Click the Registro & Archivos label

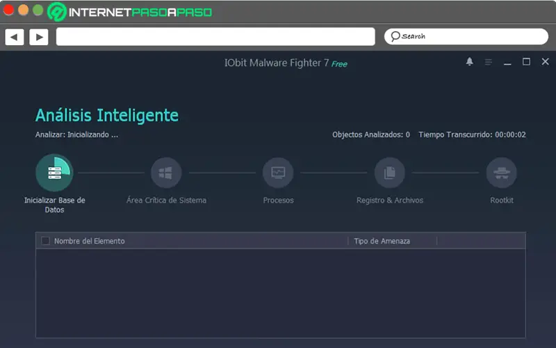(x=390, y=200)
